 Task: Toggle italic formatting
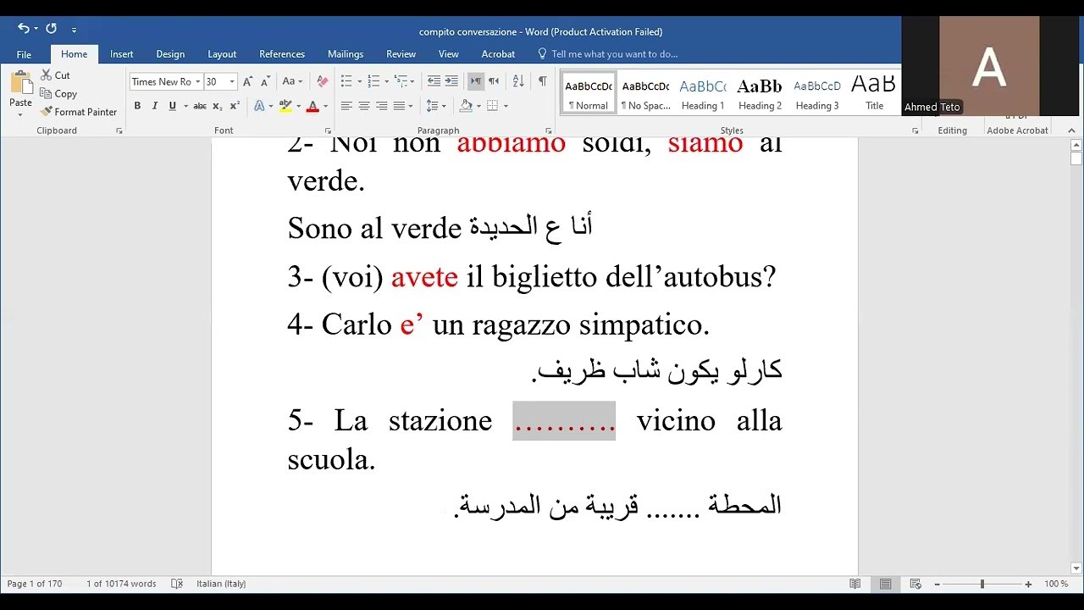(x=155, y=106)
